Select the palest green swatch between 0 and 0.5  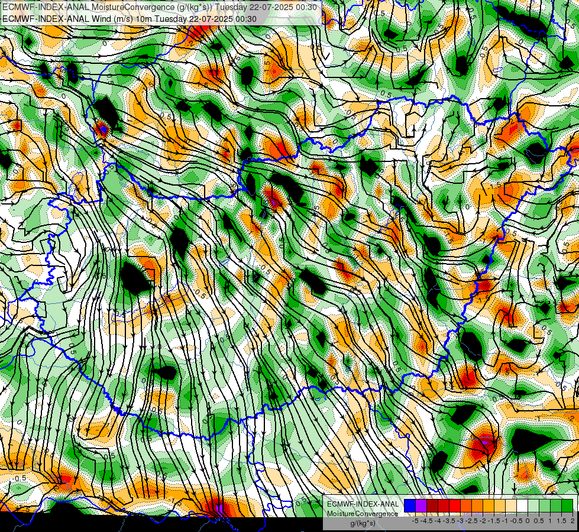[x=533, y=505]
